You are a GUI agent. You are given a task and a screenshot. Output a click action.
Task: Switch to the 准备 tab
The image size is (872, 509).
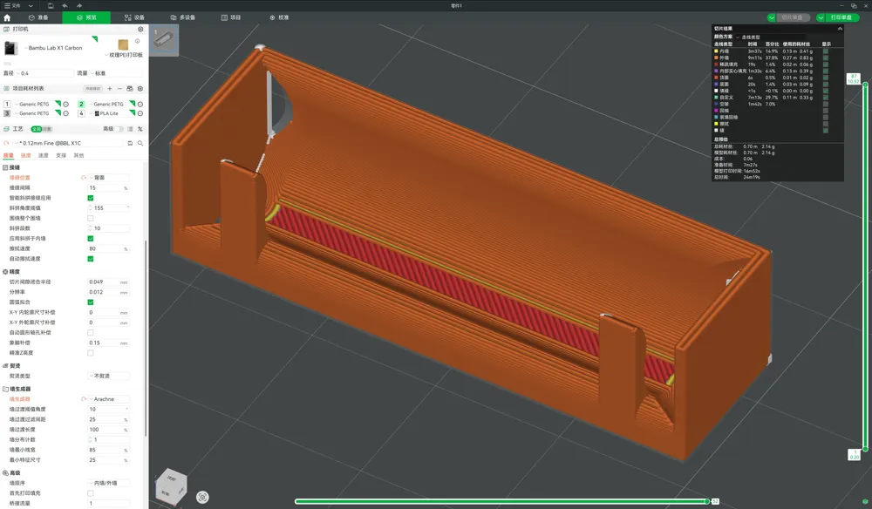(x=38, y=17)
